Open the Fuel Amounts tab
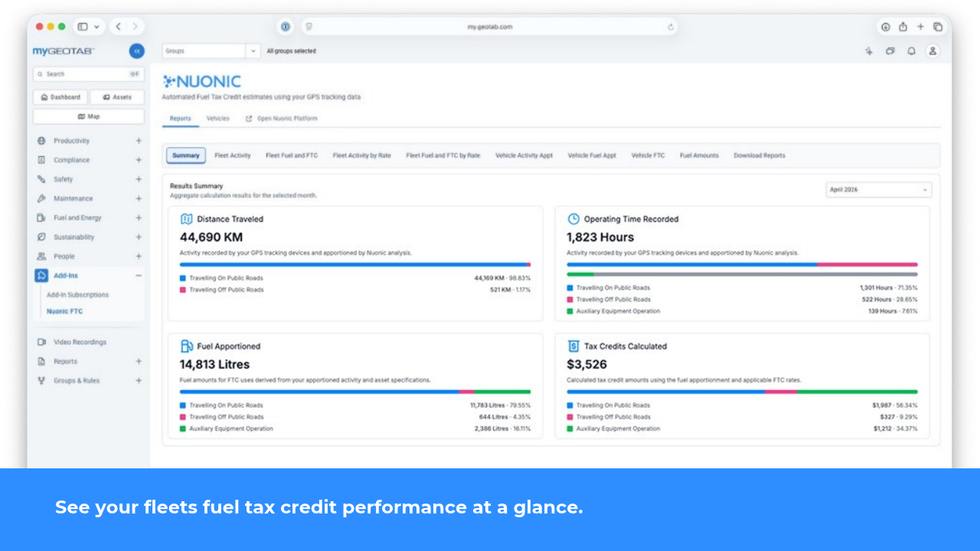980x551 pixels. point(700,155)
